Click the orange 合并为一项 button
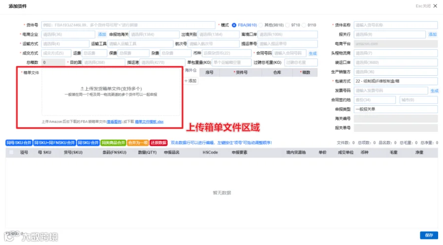 pyautogui.click(x=138, y=143)
